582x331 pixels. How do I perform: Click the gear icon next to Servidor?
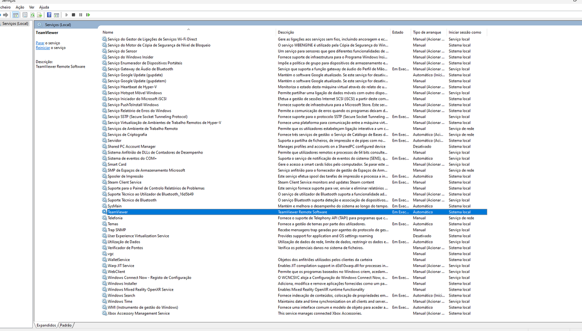click(x=105, y=140)
